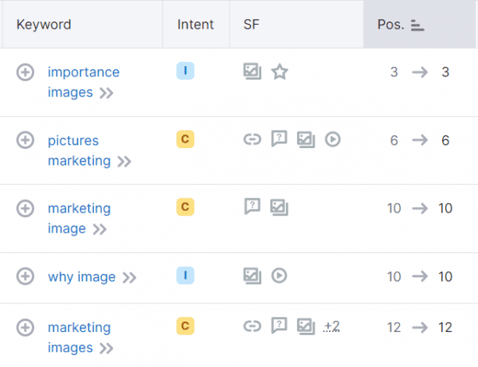Open the 'importance images' keyword link

[x=84, y=82]
